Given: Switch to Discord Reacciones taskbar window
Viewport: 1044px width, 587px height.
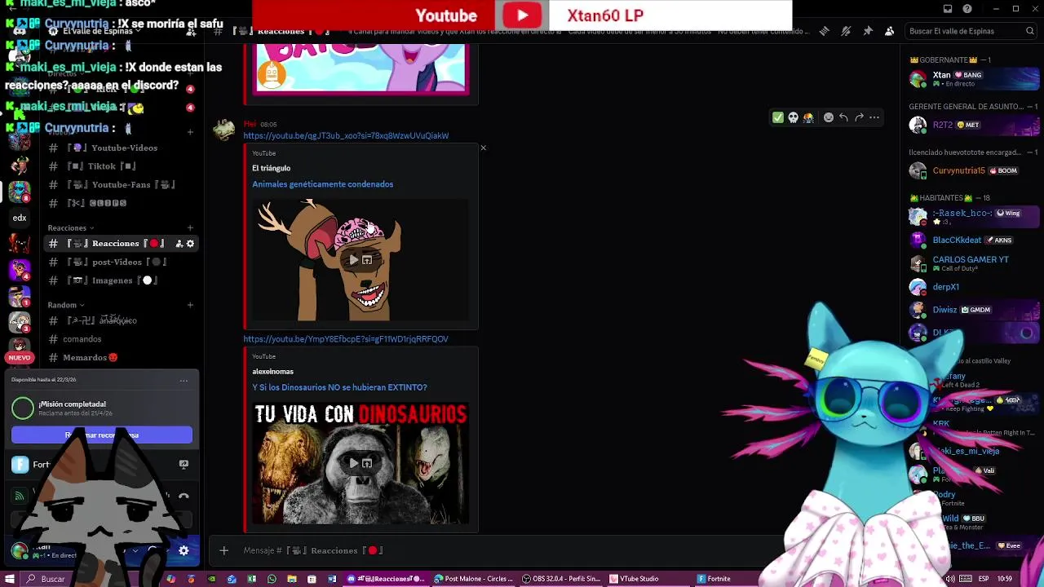Looking at the screenshot, I should (386, 579).
